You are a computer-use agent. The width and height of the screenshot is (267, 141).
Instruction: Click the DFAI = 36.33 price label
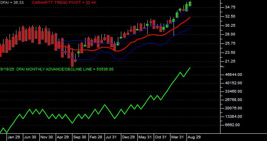click(x=12, y=3)
